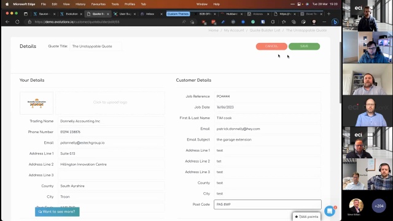Click the customer Post Code field

pos(268,204)
